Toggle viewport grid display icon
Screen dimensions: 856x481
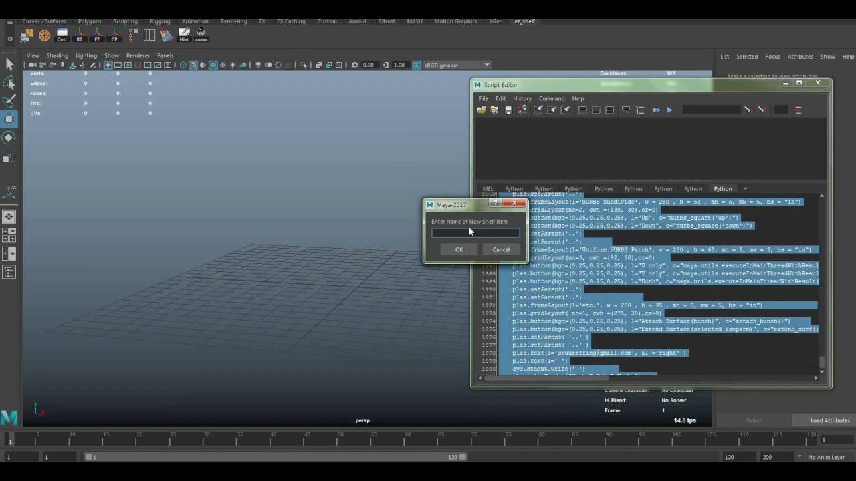[x=108, y=65]
